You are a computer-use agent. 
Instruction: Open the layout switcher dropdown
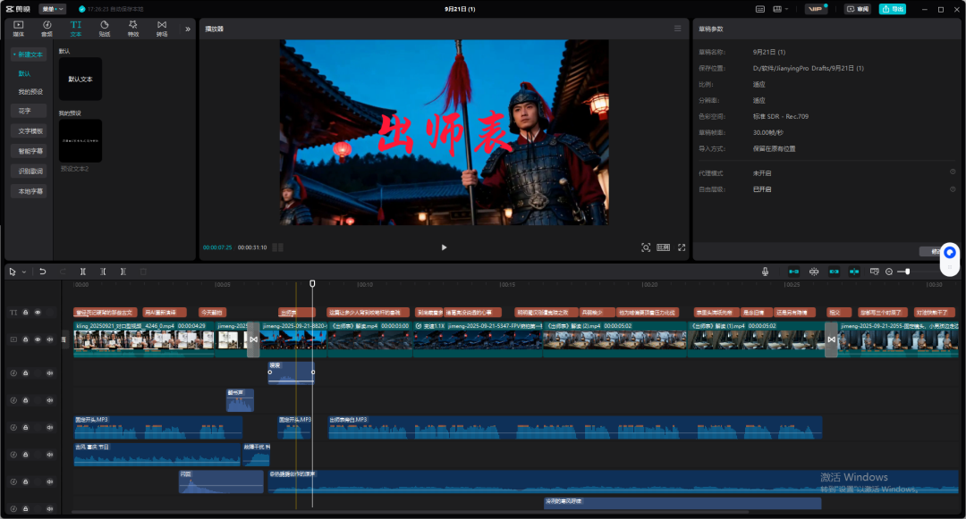tap(781, 9)
